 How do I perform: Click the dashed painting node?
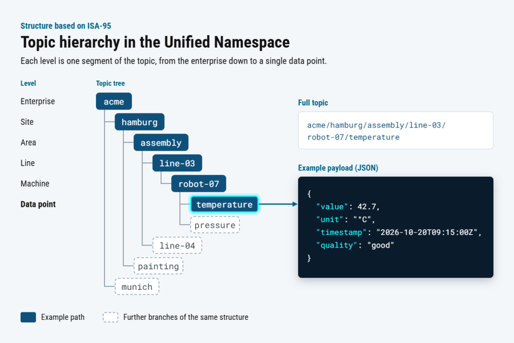click(x=158, y=266)
